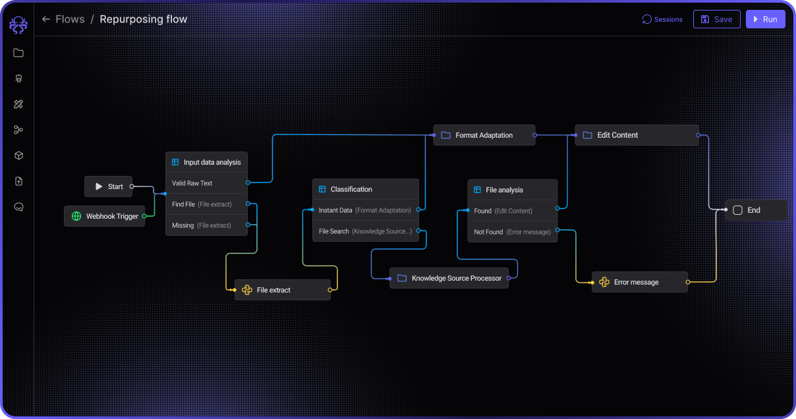Image resolution: width=796 pixels, height=419 pixels.
Task: Click the End node
Action: click(x=755, y=210)
